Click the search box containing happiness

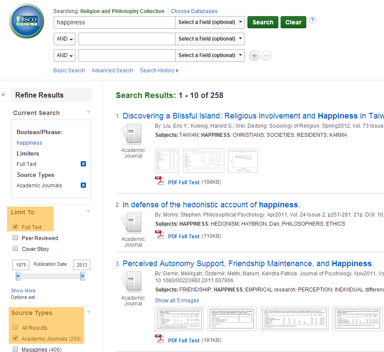[114, 22]
